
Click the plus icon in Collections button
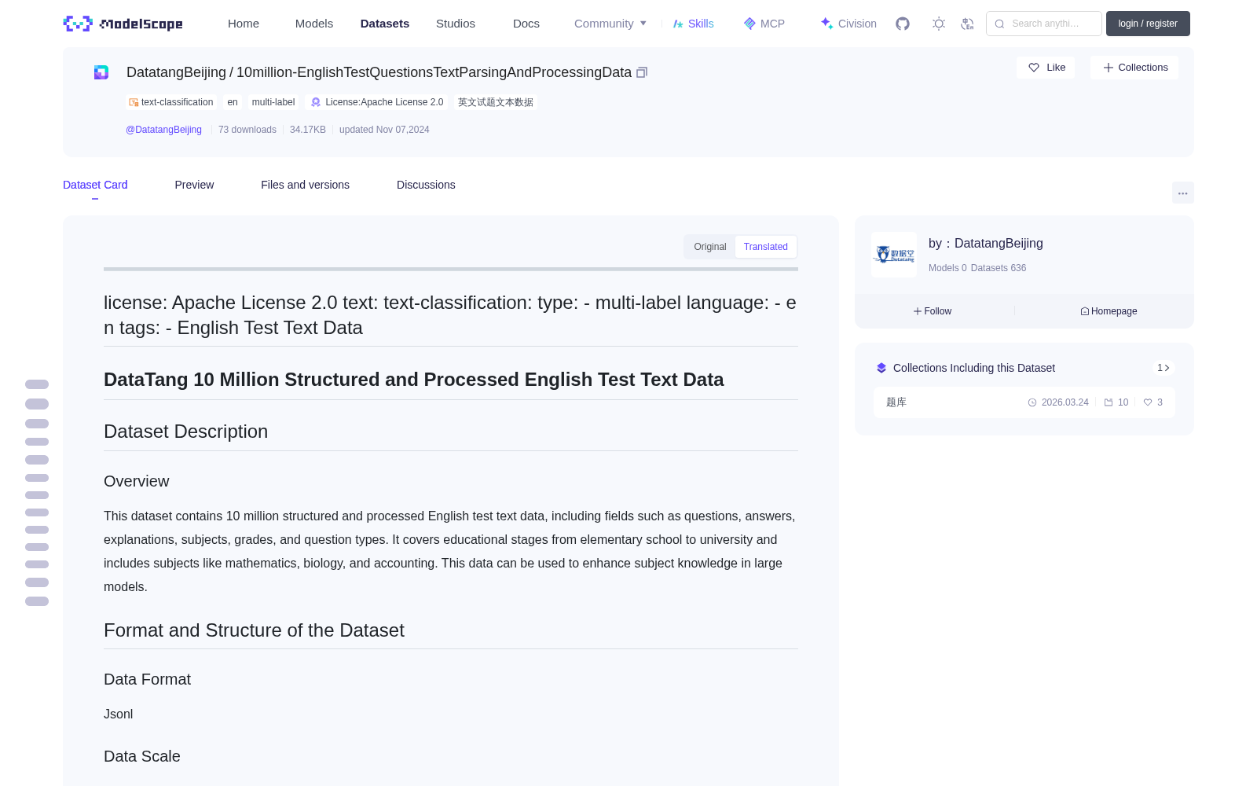tap(1109, 68)
